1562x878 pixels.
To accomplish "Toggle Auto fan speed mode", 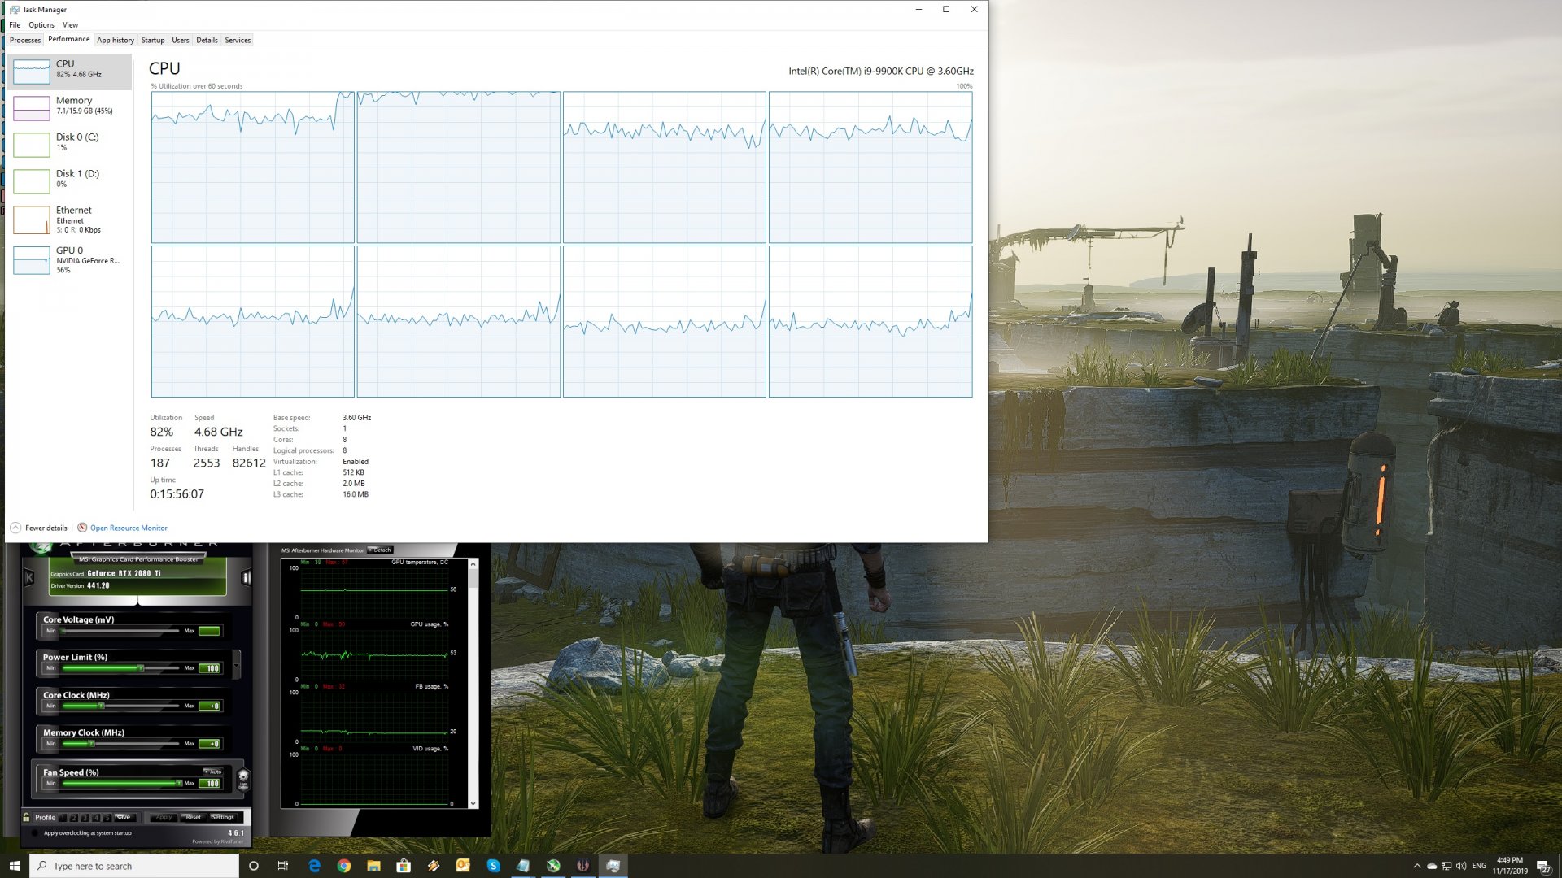I will (213, 772).
